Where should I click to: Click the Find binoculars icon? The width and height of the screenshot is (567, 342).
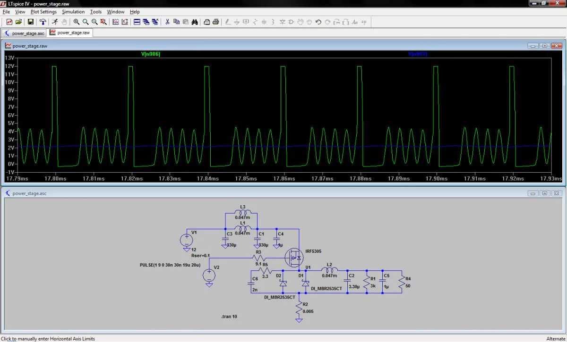pos(194,22)
